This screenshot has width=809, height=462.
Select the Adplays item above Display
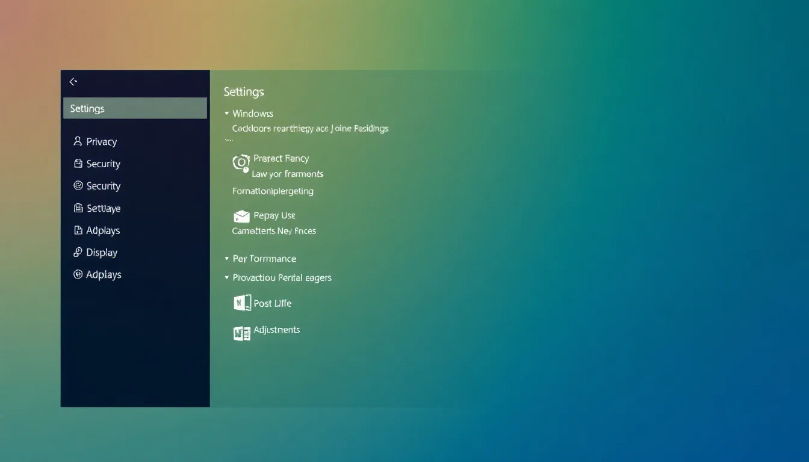[103, 230]
